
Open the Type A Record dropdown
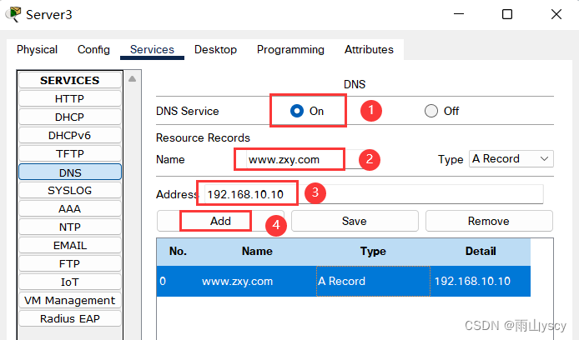point(511,159)
